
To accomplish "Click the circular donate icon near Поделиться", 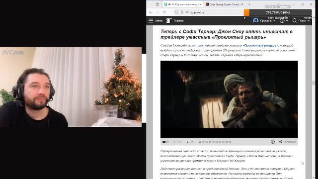I will [273, 142].
